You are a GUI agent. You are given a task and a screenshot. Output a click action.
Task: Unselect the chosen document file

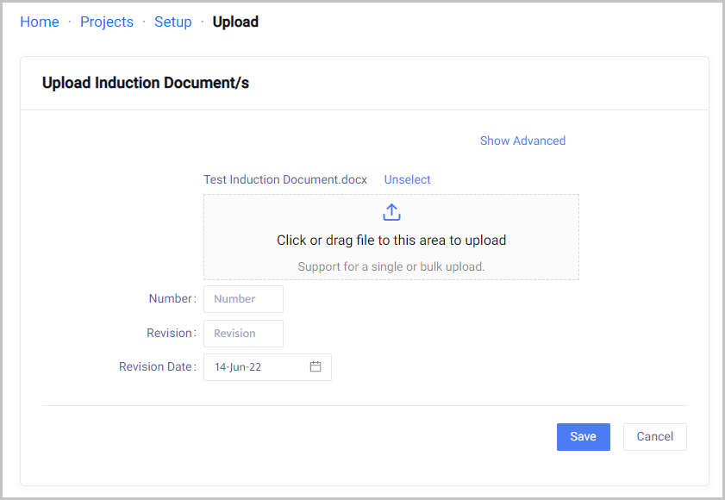(x=407, y=179)
